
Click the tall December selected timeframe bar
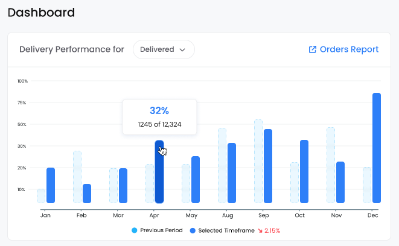pos(377,148)
